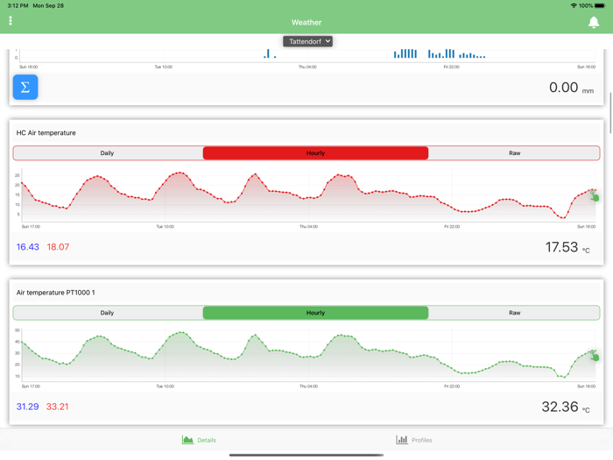Go to the Profiles tab label

pos(422,440)
